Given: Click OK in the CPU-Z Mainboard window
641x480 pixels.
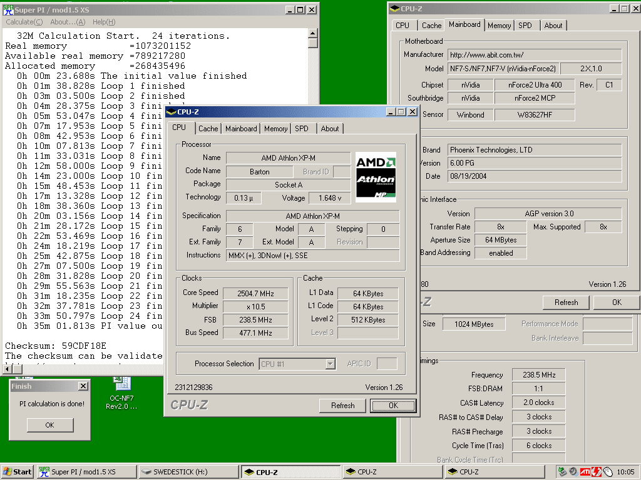Looking at the screenshot, I should click(x=617, y=302).
